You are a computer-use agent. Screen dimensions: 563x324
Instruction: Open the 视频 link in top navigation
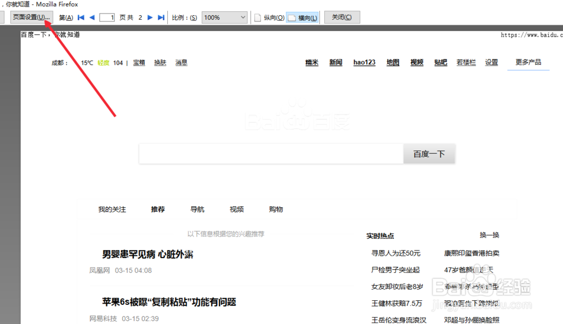coord(417,62)
